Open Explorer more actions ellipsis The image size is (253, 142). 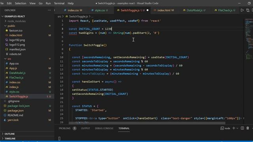tap(49, 10)
